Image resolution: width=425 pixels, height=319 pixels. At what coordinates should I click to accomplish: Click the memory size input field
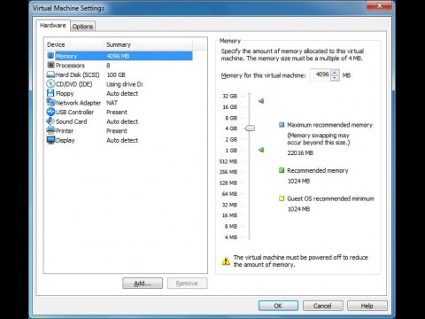[321, 75]
